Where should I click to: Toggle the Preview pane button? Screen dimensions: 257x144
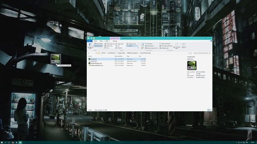[x=98, y=44]
